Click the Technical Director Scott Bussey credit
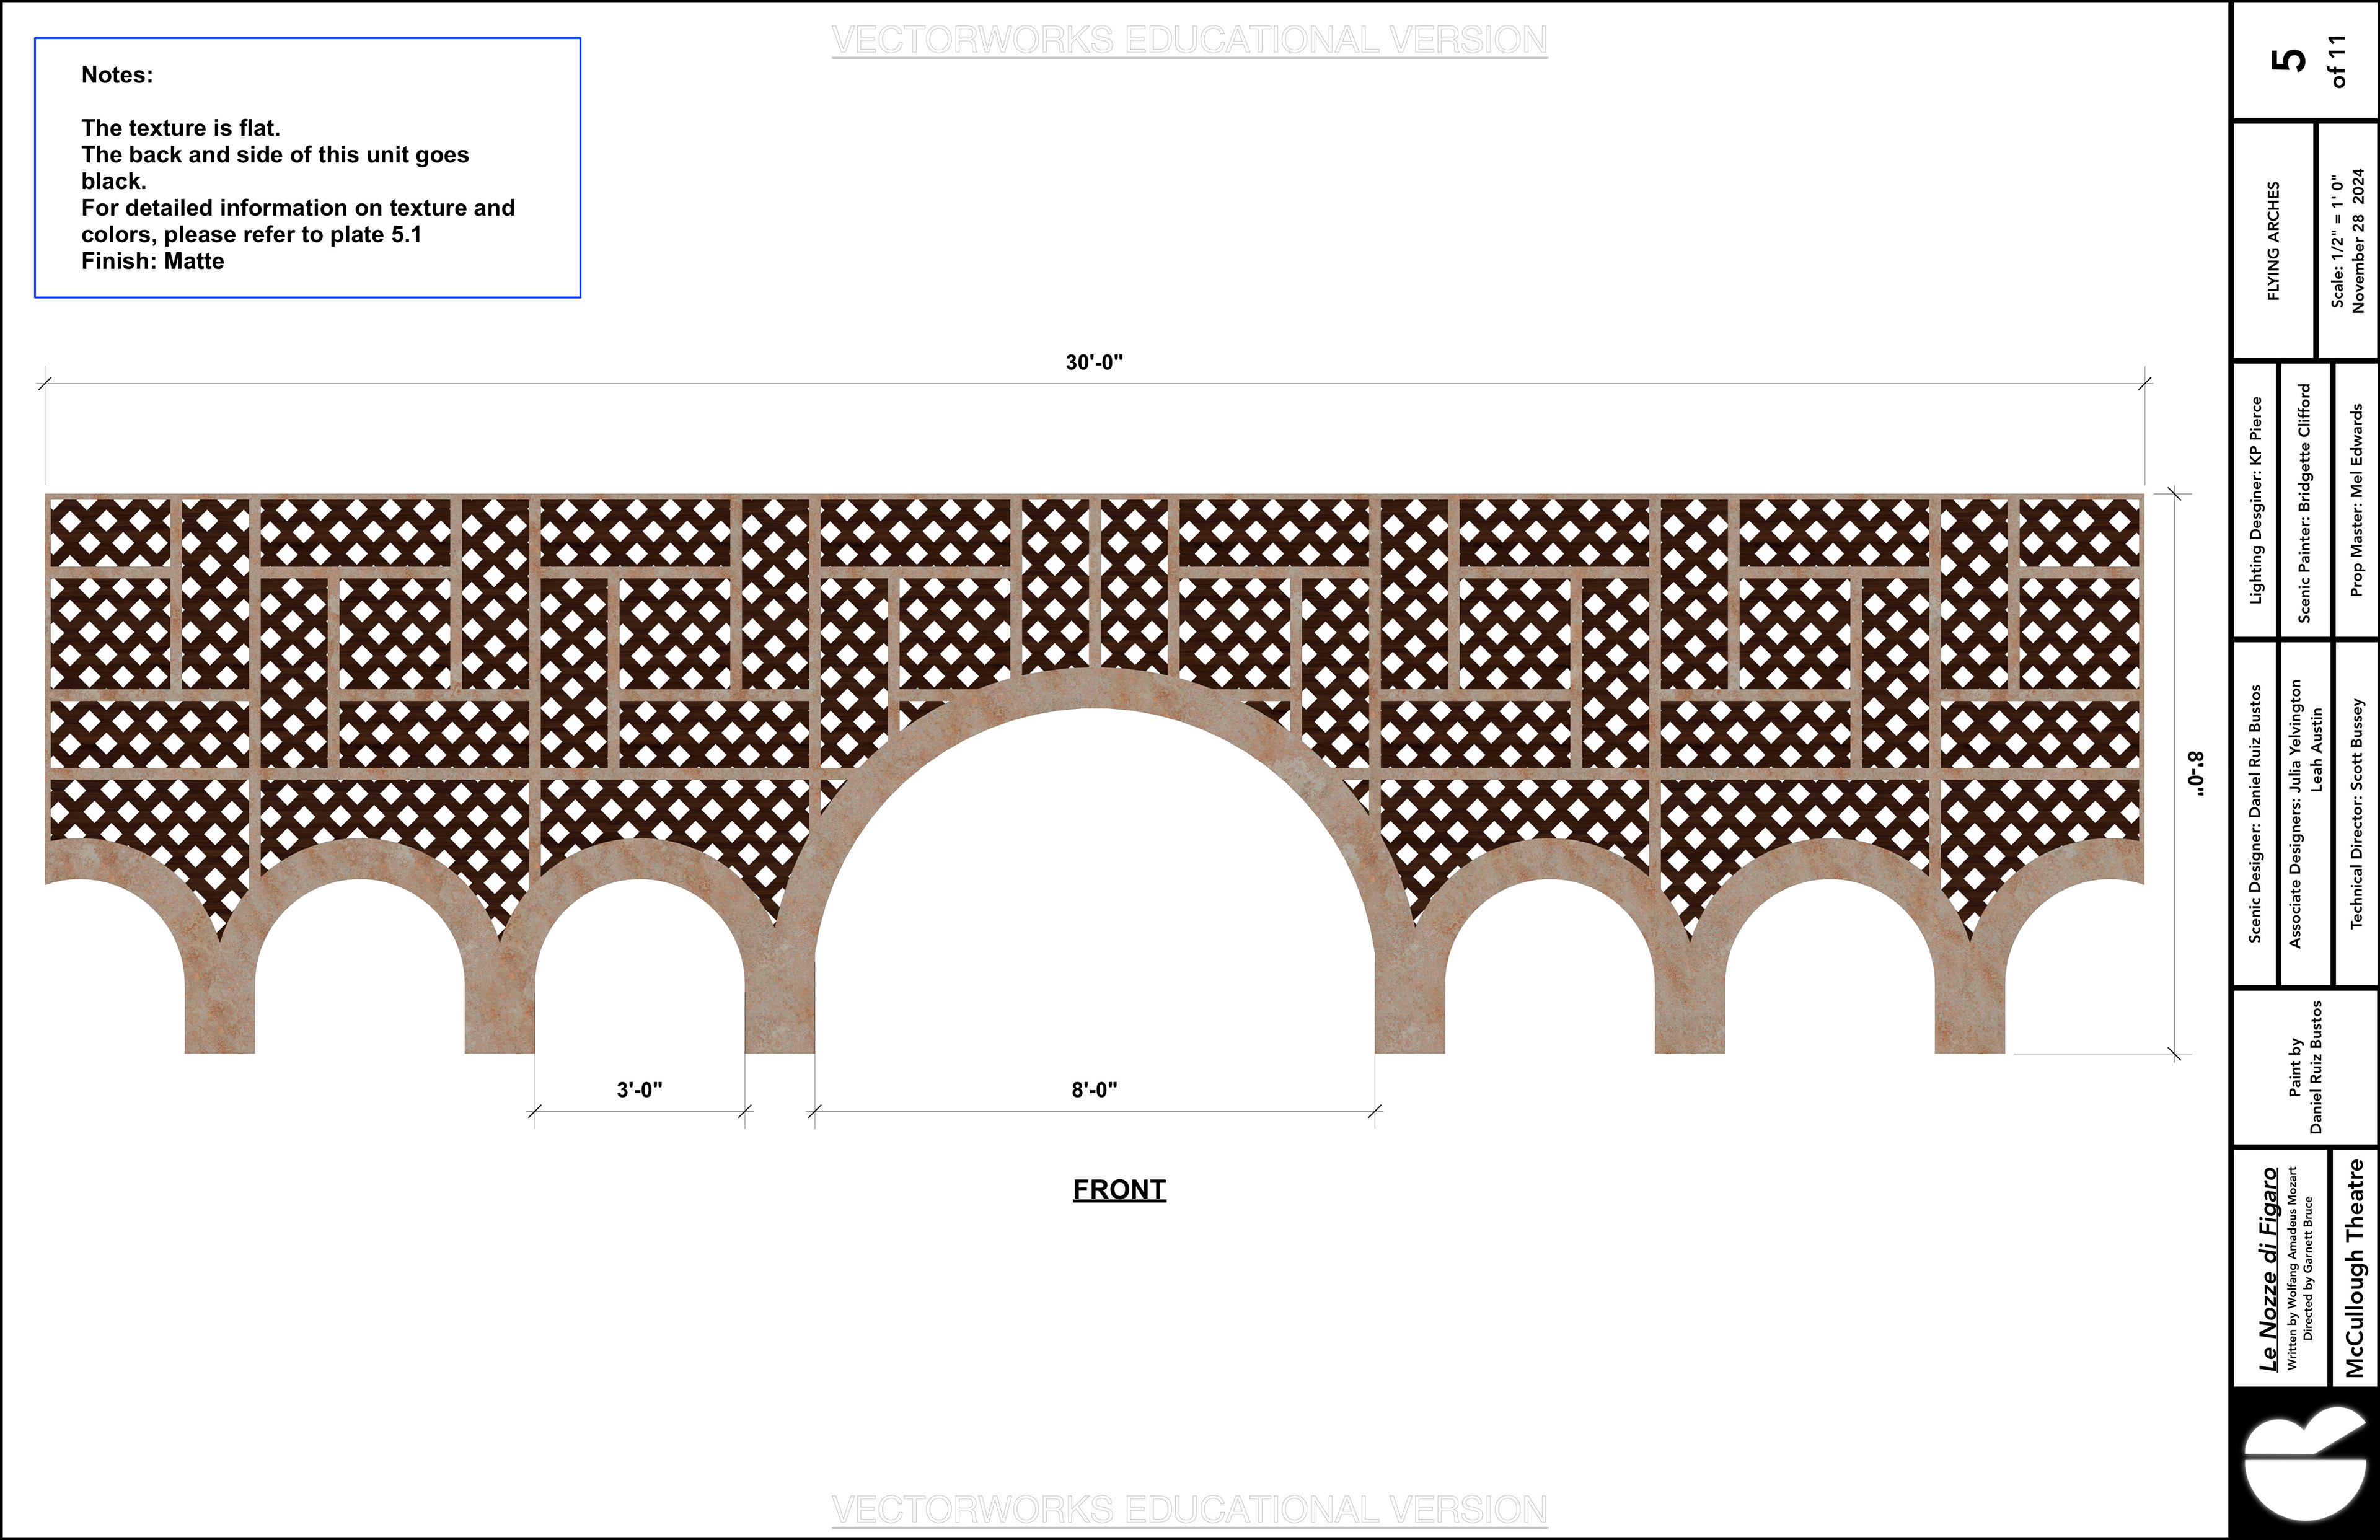Image resolution: width=2380 pixels, height=1540 pixels. click(2356, 813)
